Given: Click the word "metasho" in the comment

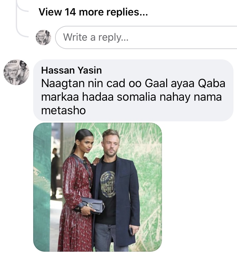Looking at the screenshot, I should coord(63,110).
